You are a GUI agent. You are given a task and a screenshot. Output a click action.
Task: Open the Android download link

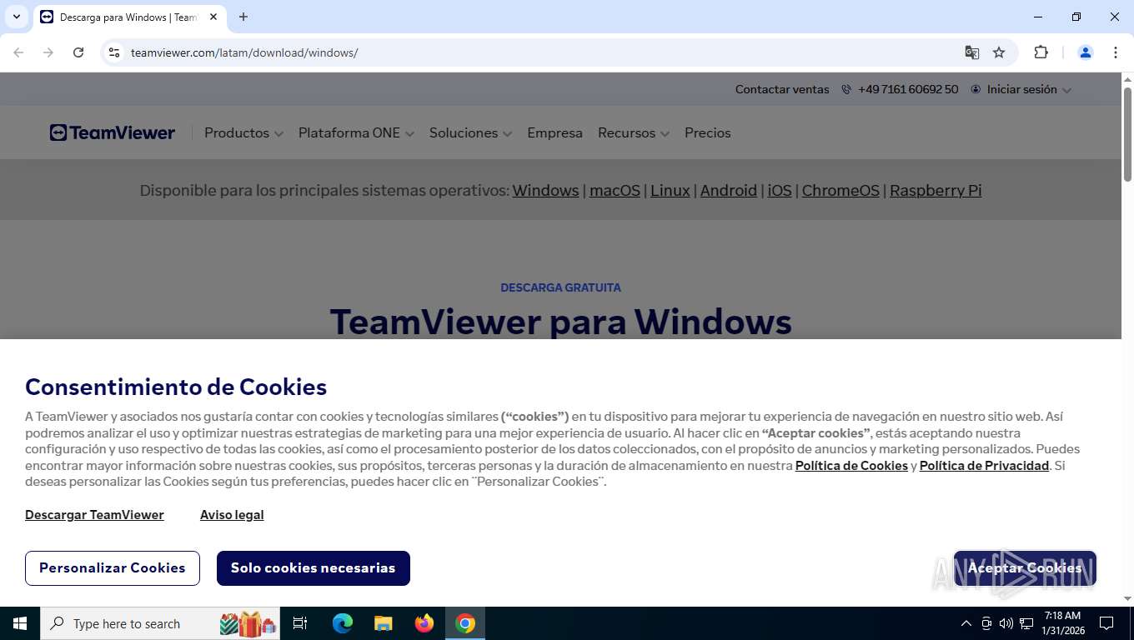click(x=729, y=190)
